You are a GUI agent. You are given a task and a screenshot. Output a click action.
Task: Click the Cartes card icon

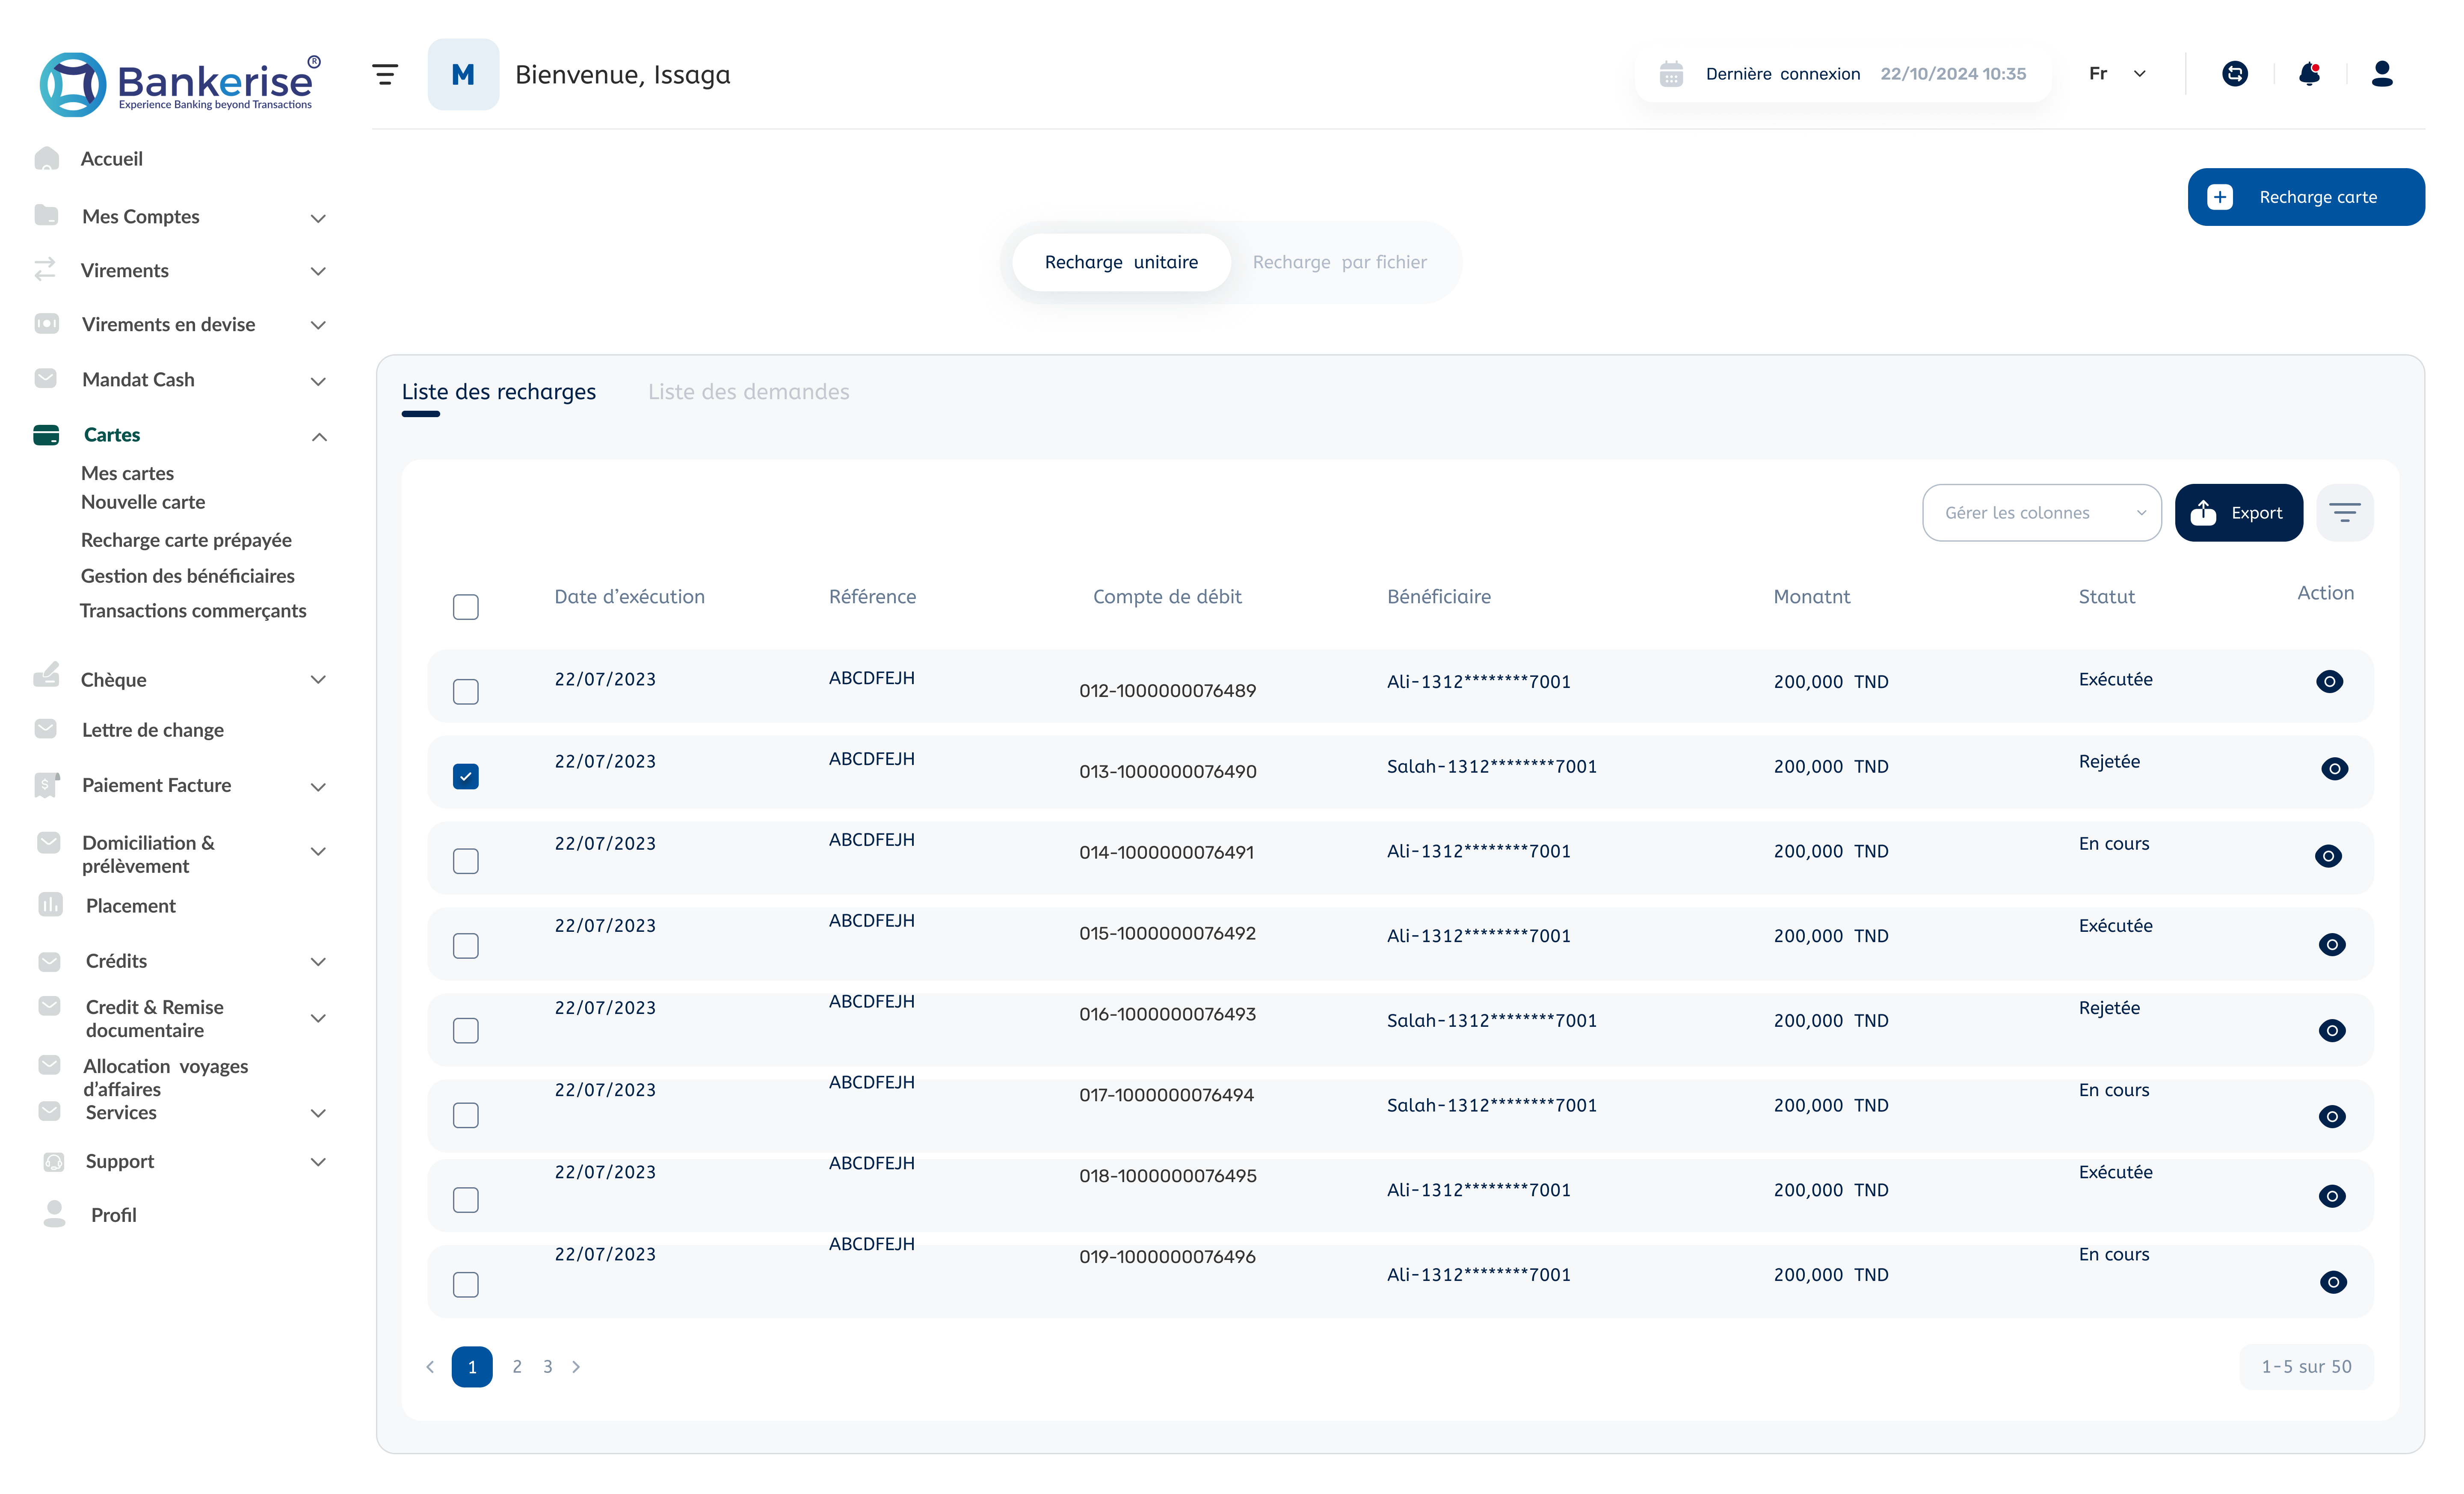(46, 435)
